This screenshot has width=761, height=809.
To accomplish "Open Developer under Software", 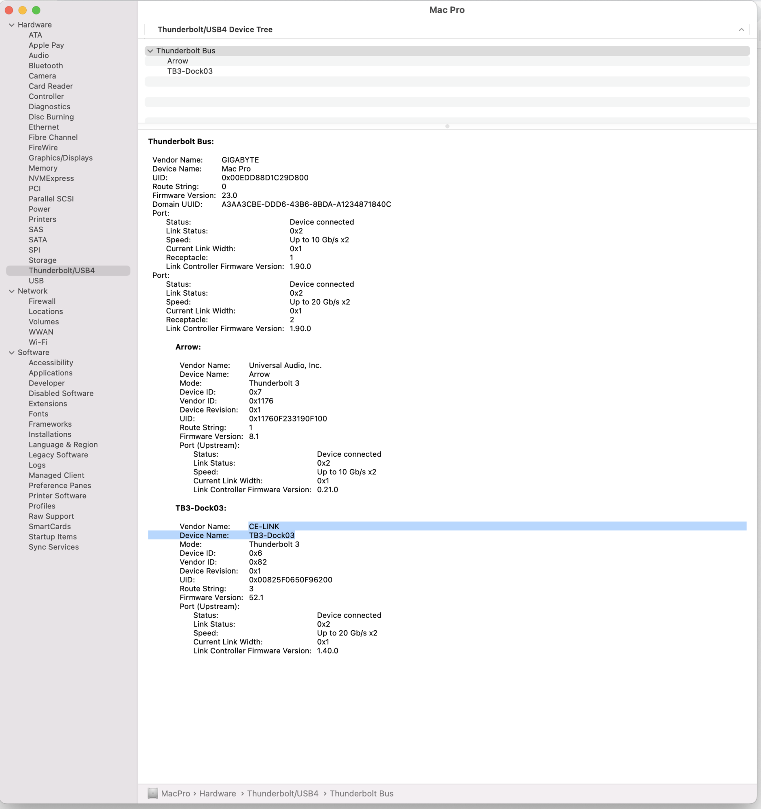I will (47, 383).
